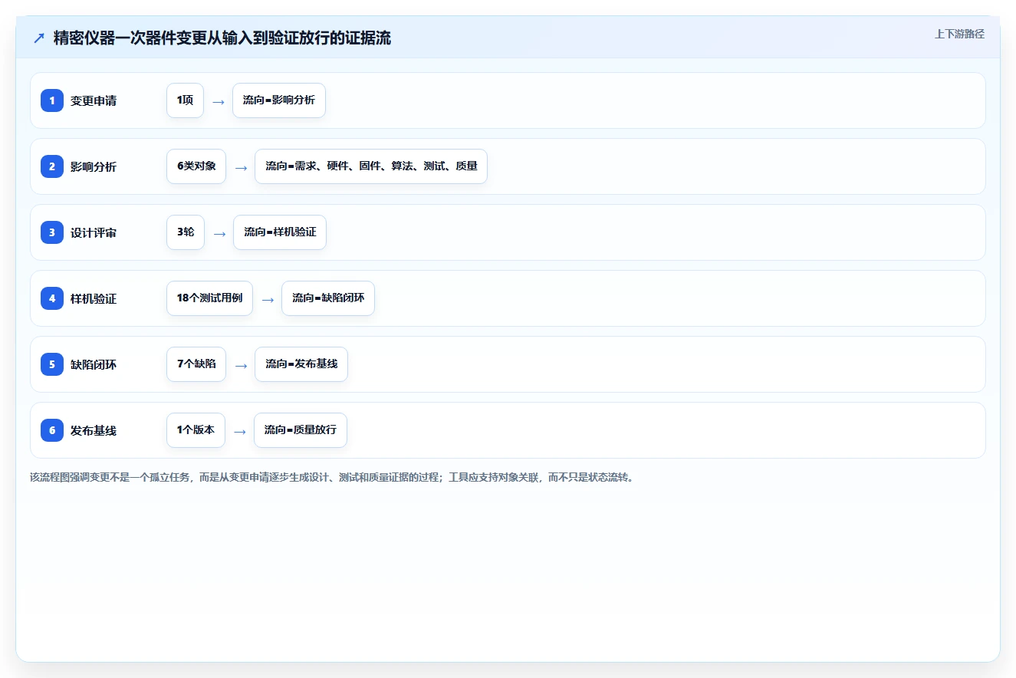Image resolution: width=1016 pixels, height=678 pixels.
Task: Click the 流向=发布基线 chip
Action: (301, 364)
